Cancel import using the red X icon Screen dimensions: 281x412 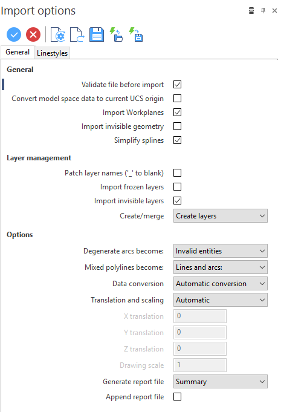tap(33, 34)
